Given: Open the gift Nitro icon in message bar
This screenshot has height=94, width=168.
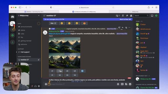Looking at the screenshot, I should (x=118, y=84).
